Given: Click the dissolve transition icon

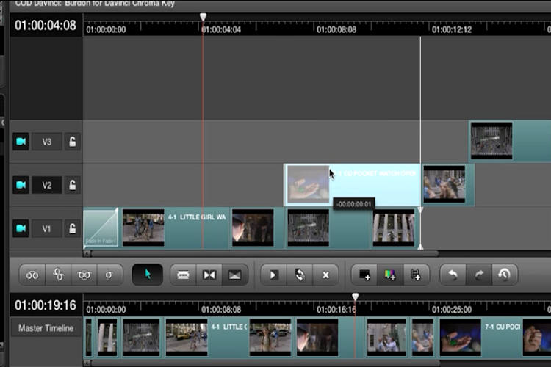Looking at the screenshot, I should [x=235, y=275].
